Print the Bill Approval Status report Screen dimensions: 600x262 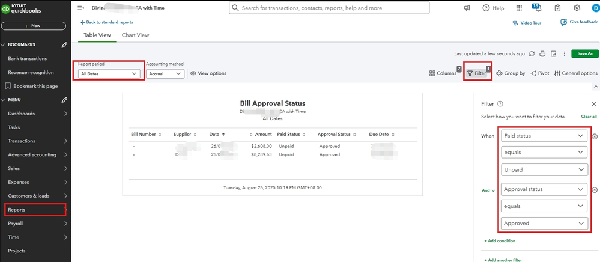point(542,54)
